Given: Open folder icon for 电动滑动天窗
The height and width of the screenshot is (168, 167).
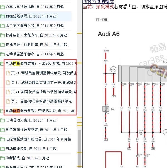Looking at the screenshot, I should pos(2,120).
